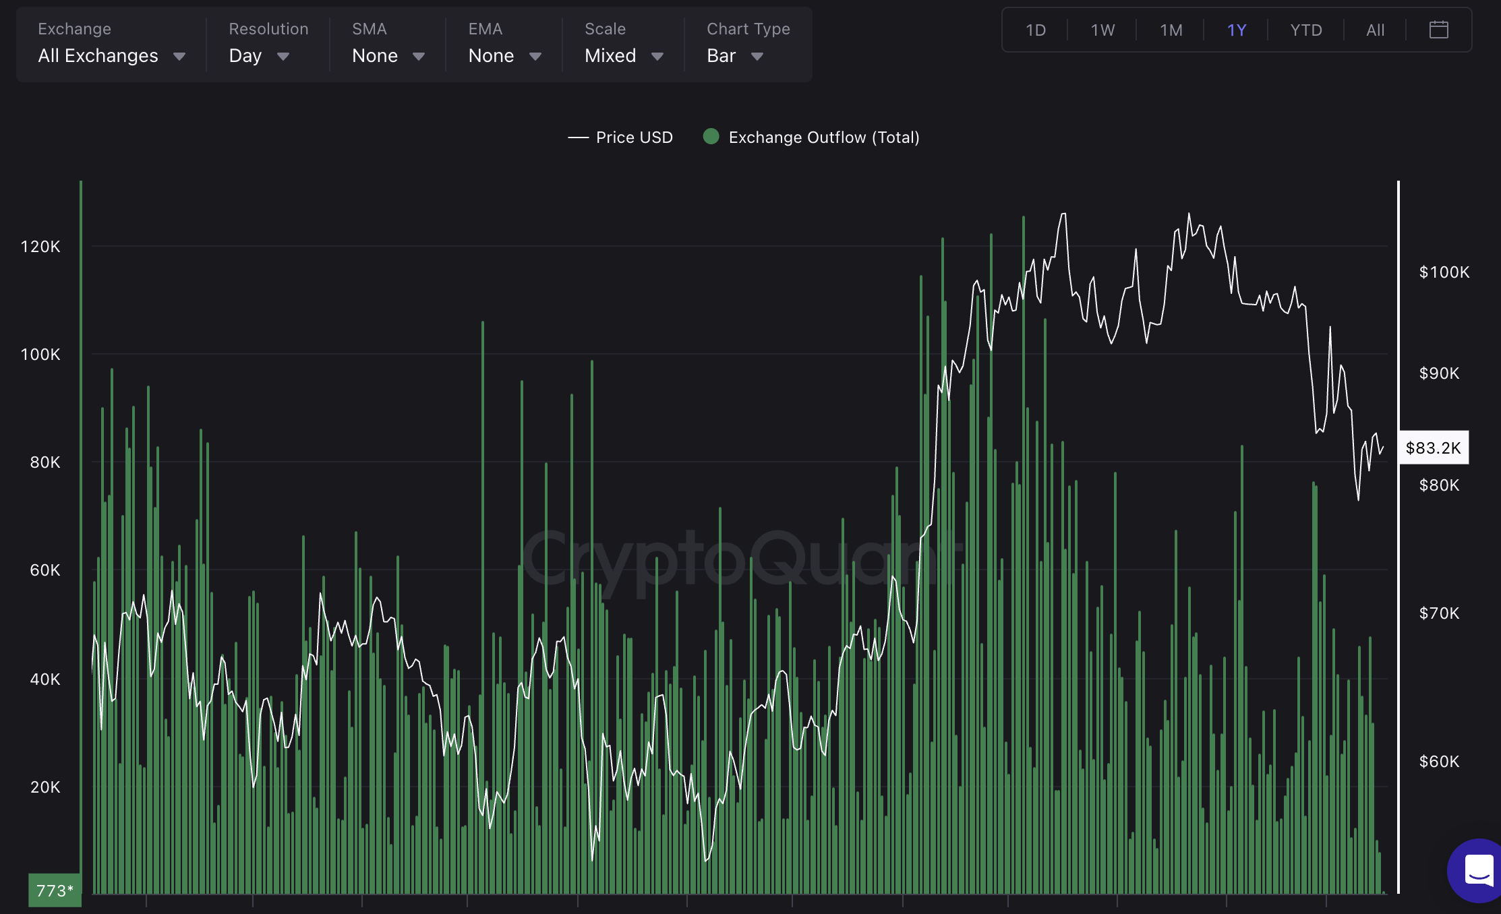Toggle the Exchange Outflow (Total) legend

pos(823,138)
